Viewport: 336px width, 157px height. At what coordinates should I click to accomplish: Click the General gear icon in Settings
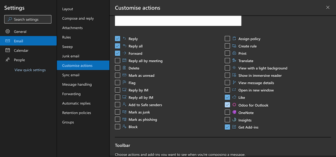click(x=7, y=32)
